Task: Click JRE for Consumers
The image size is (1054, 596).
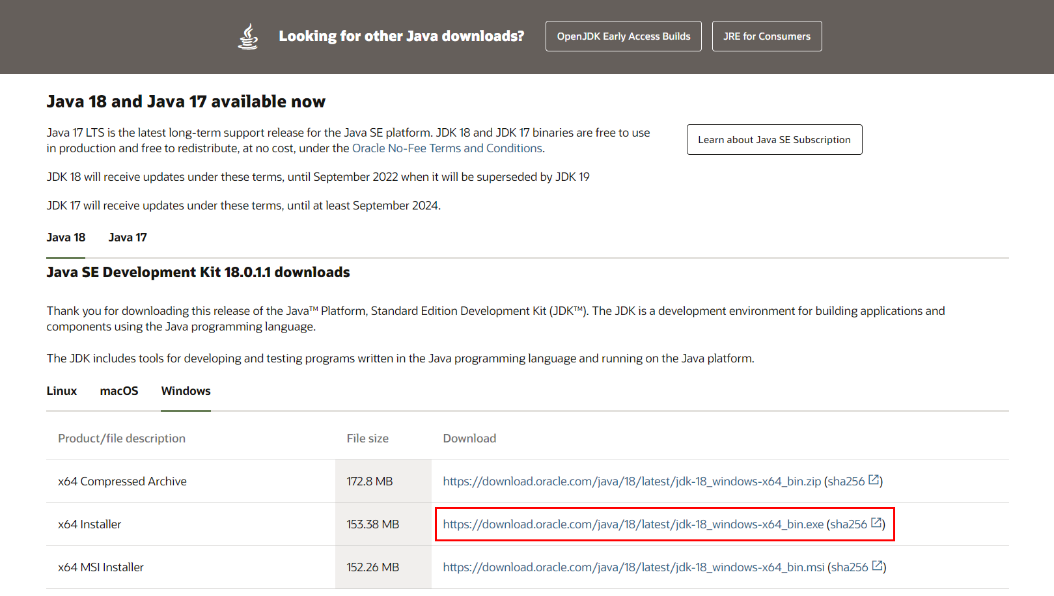Action: (766, 36)
